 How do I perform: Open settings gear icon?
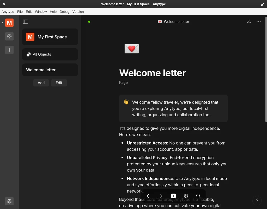[9, 201]
